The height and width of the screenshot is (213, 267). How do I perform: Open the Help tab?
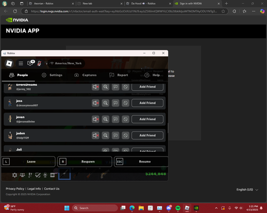[x=152, y=75]
